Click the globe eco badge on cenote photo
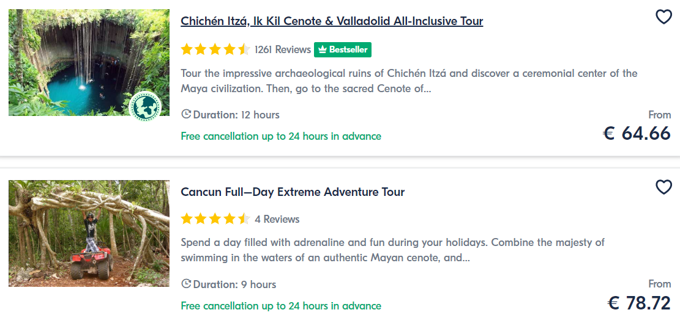The width and height of the screenshot is (680, 318). tap(145, 106)
